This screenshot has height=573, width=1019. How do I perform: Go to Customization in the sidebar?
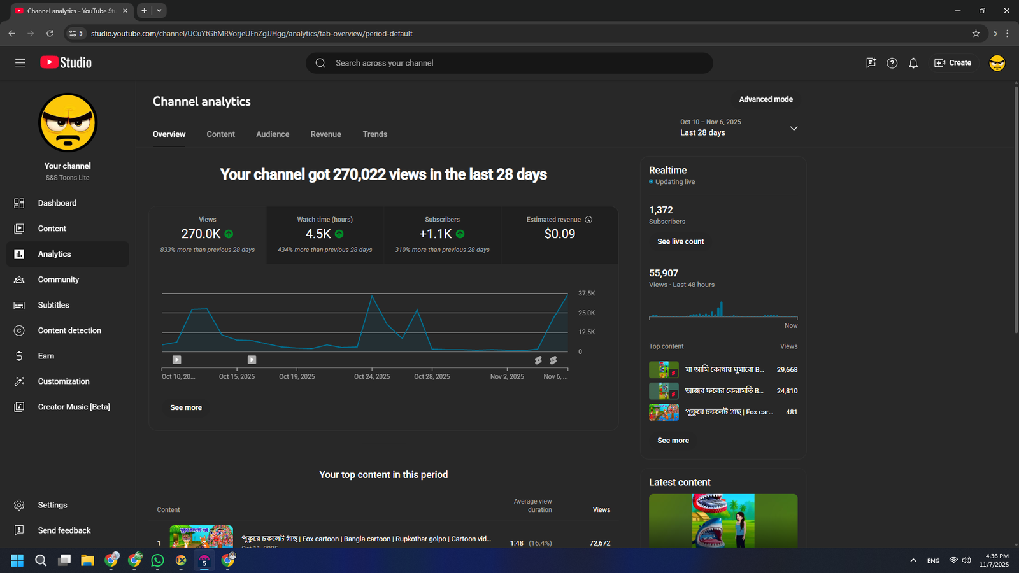pos(63,381)
